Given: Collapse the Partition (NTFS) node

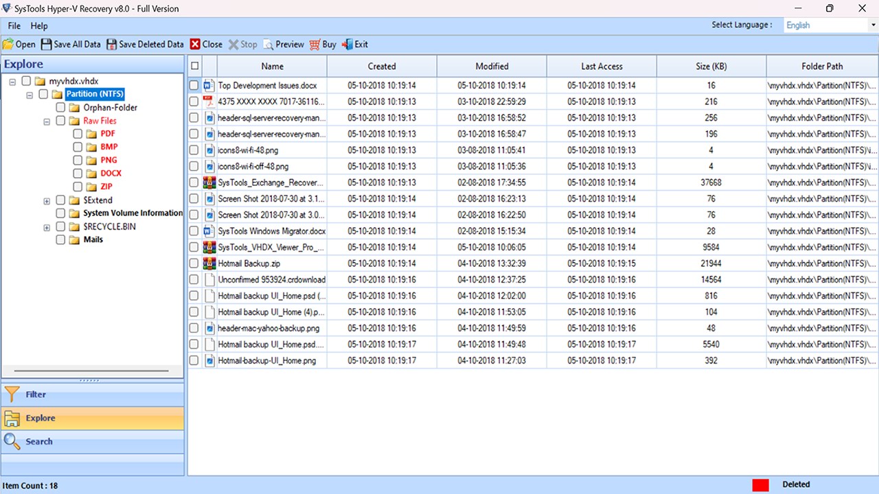Looking at the screenshot, I should click(x=30, y=95).
